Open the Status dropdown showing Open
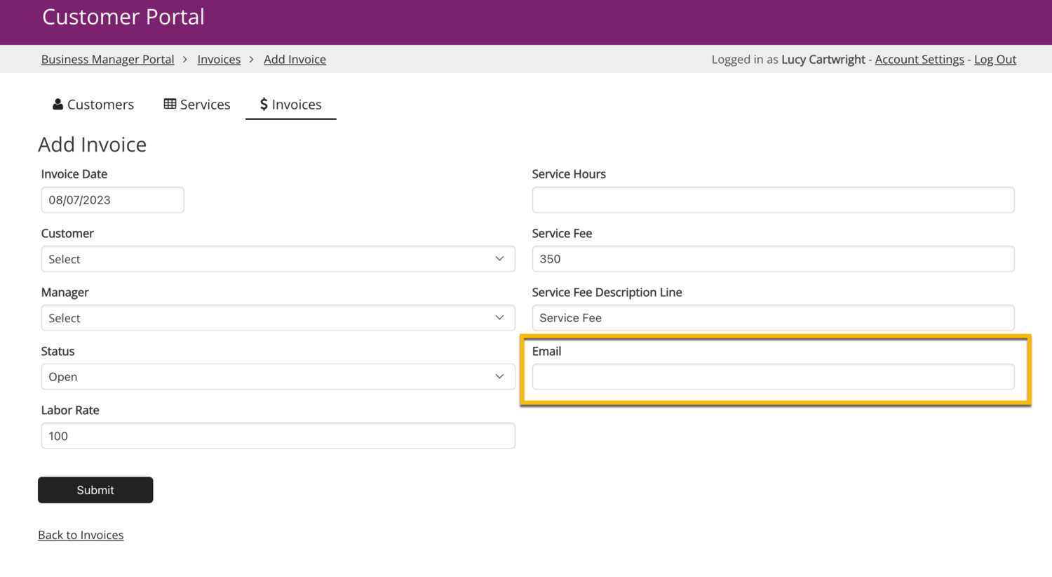The image size is (1052, 577). point(278,377)
